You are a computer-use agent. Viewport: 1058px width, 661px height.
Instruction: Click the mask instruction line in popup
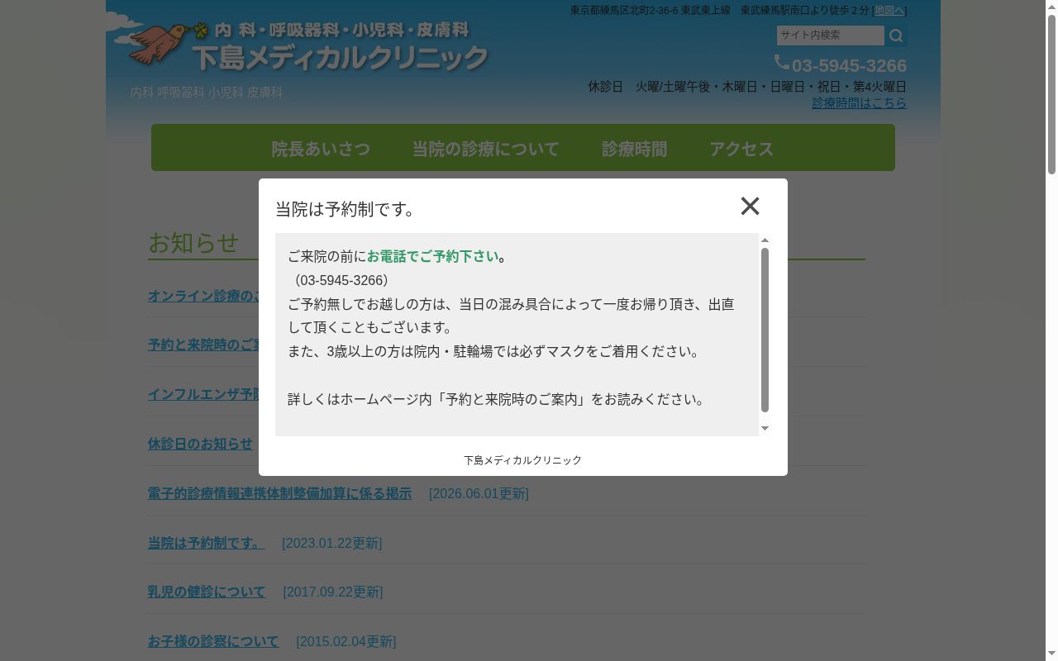[x=496, y=351]
